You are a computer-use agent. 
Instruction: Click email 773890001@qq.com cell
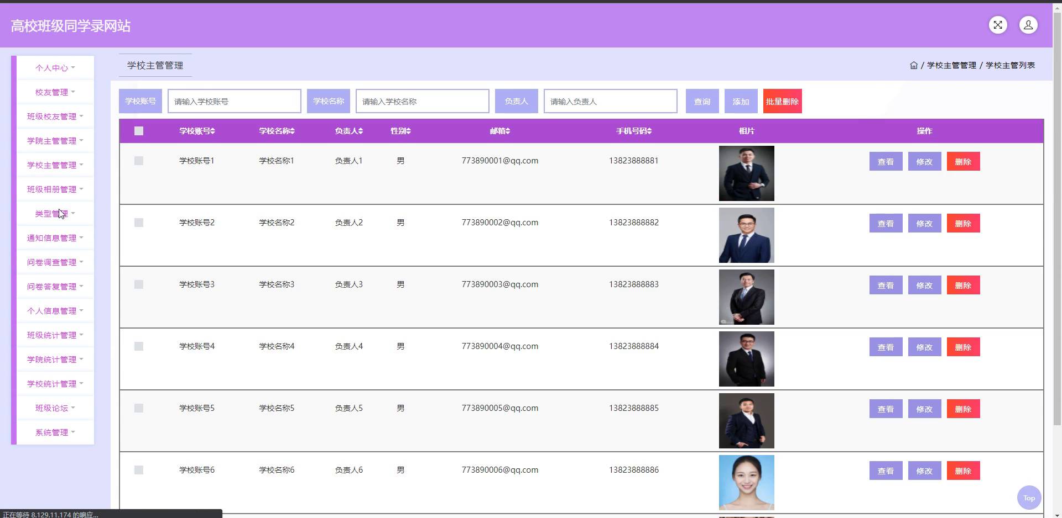(500, 161)
